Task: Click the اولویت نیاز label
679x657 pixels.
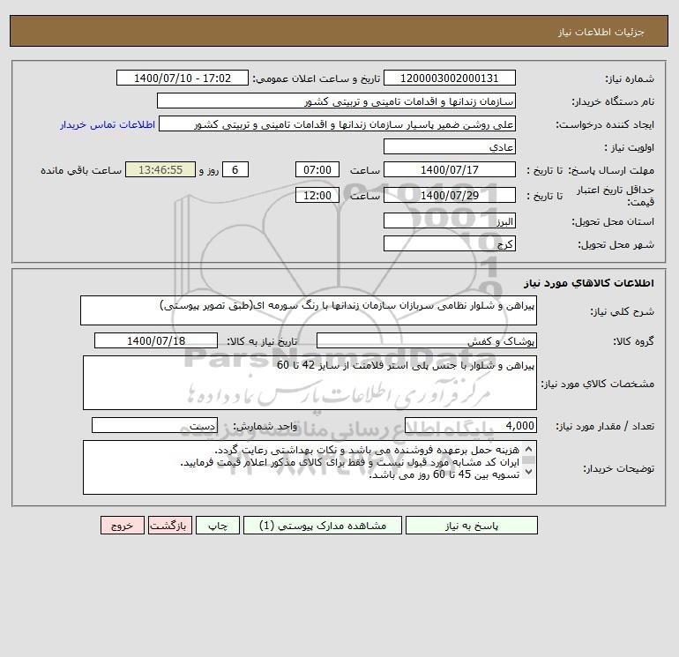Action: (x=630, y=147)
